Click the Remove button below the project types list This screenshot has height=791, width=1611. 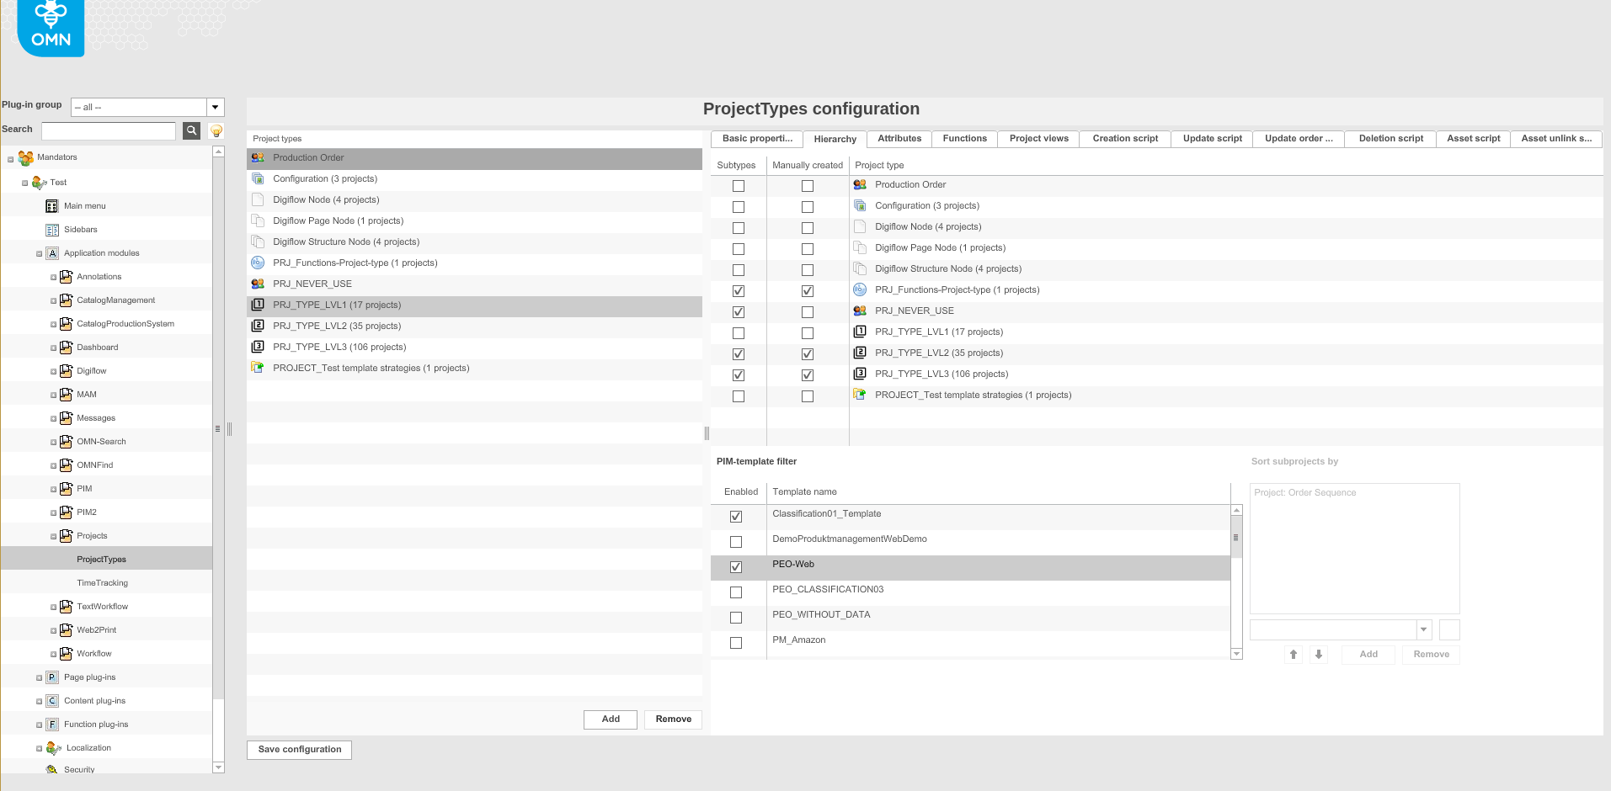tap(672, 719)
